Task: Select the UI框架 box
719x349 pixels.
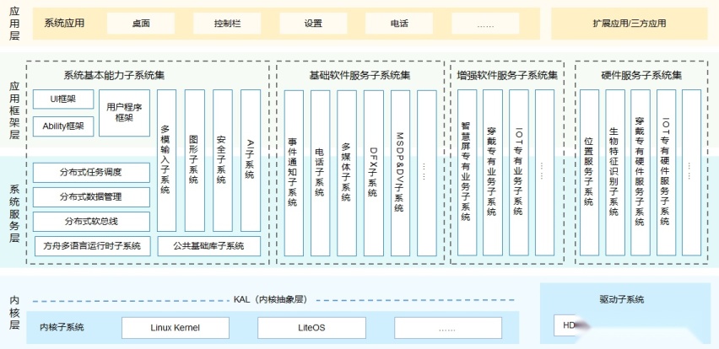Action: pyautogui.click(x=63, y=99)
